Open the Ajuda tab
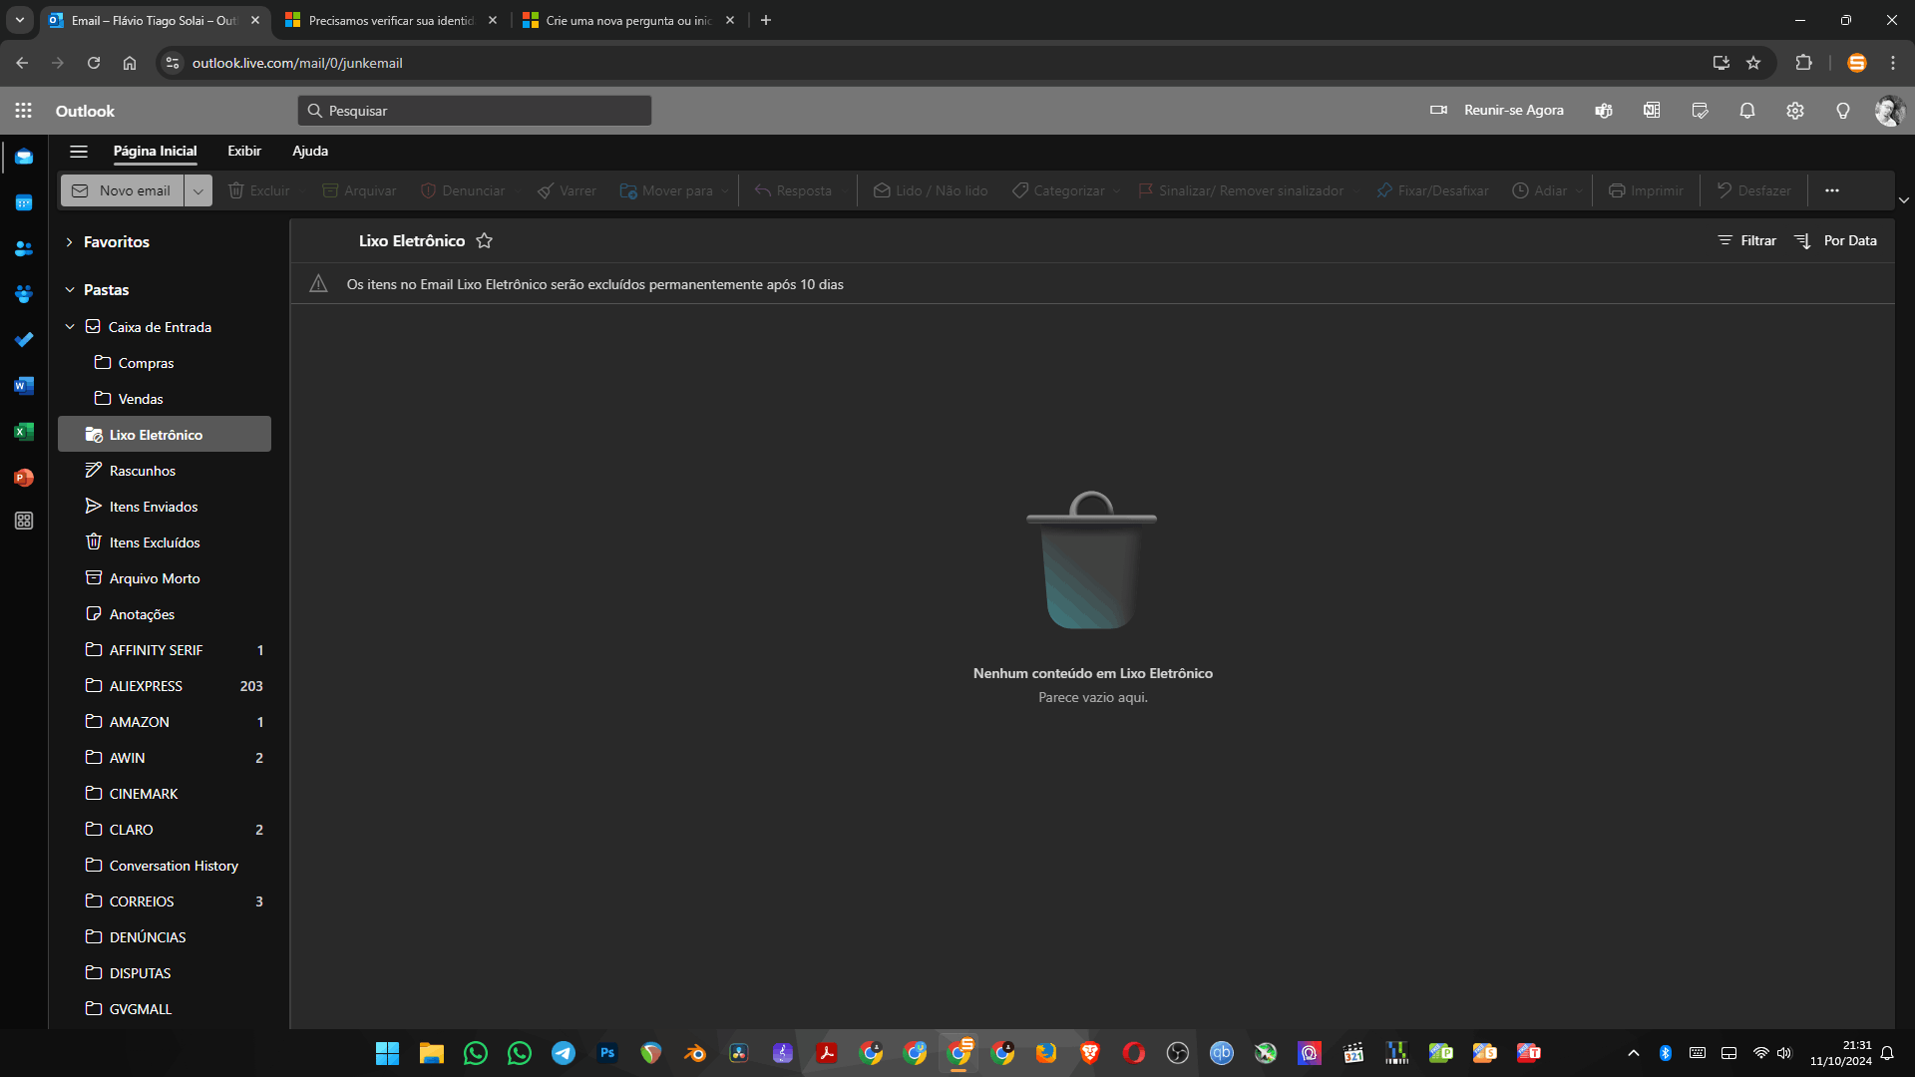Viewport: 1915px width, 1077px height. [310, 152]
